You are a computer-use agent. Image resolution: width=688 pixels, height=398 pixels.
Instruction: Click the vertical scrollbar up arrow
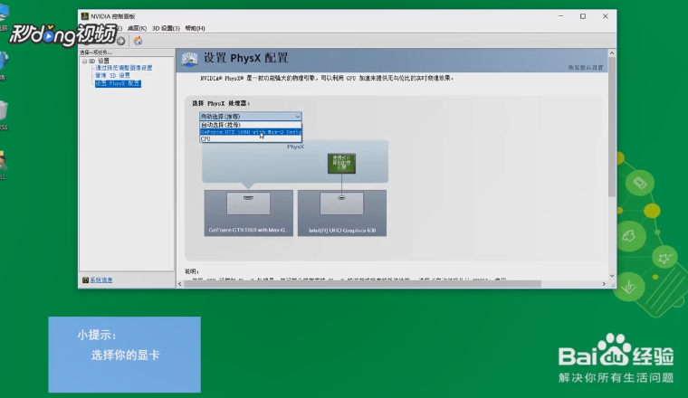[x=612, y=53]
